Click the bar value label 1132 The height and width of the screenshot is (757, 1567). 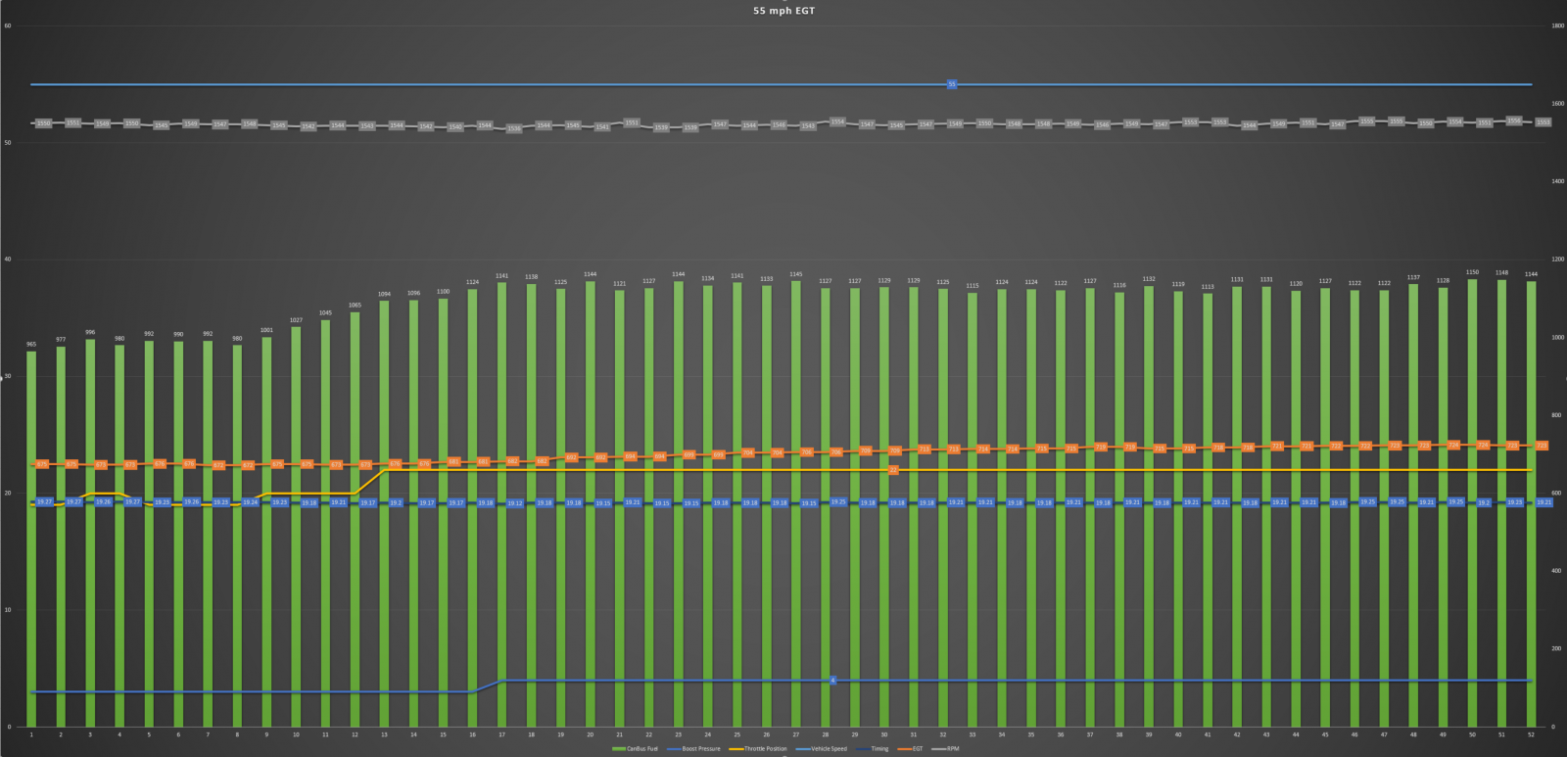pos(1149,279)
